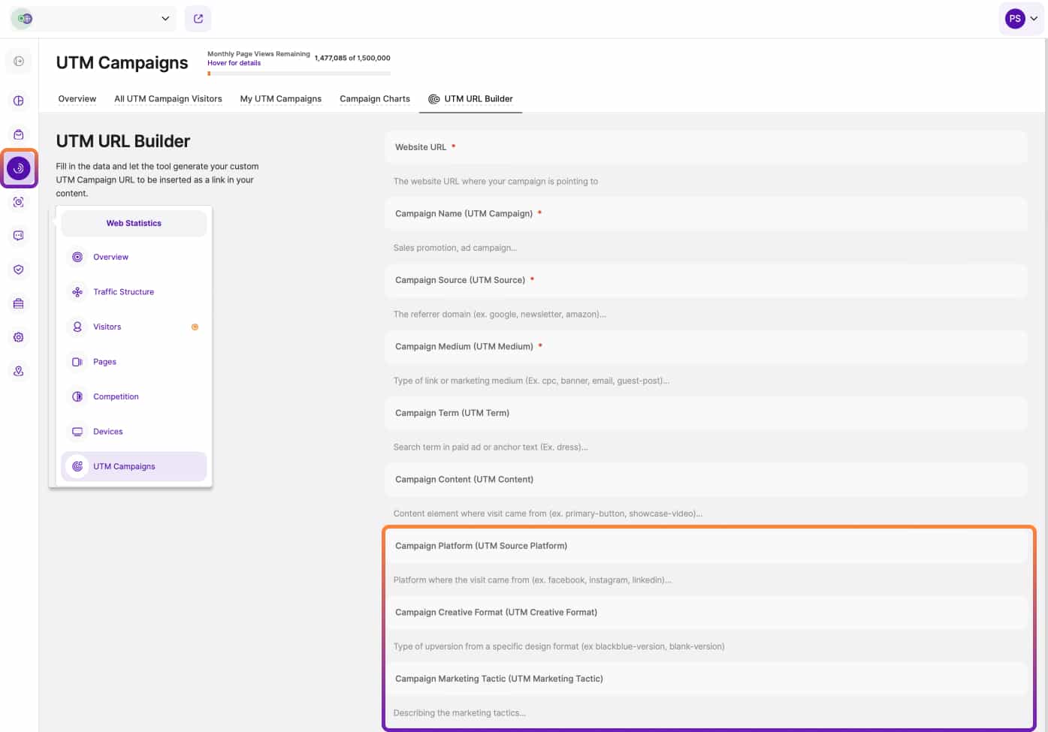The image size is (1048, 732).
Task: Select All UTM Campaign Visitors tab
Action: point(168,99)
